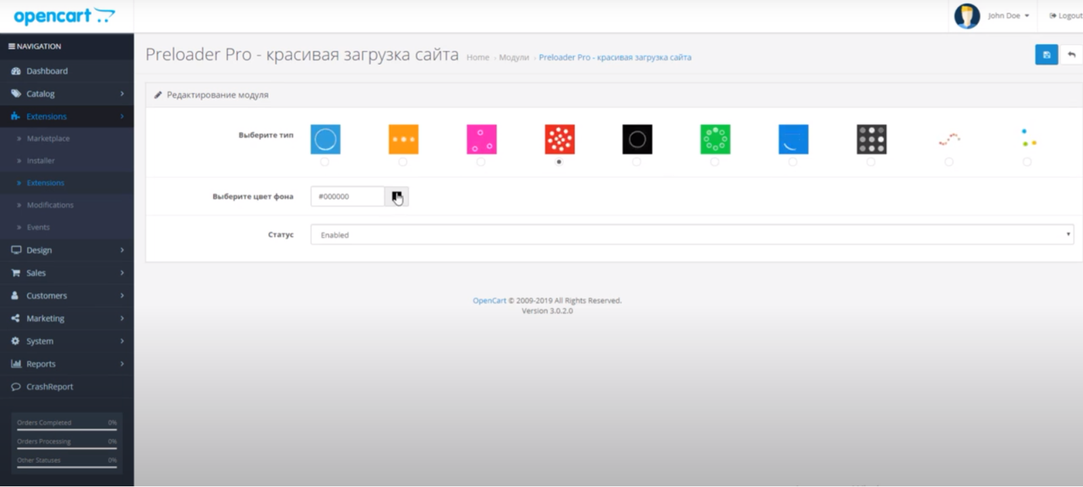The width and height of the screenshot is (1083, 487).
Task: Click the black ring preloader thumbnail
Action: tap(638, 139)
